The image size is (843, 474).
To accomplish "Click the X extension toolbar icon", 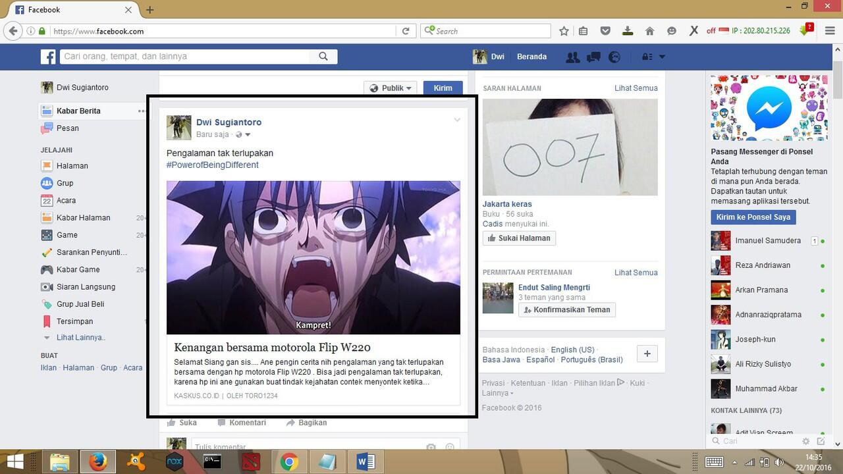I will tap(693, 31).
